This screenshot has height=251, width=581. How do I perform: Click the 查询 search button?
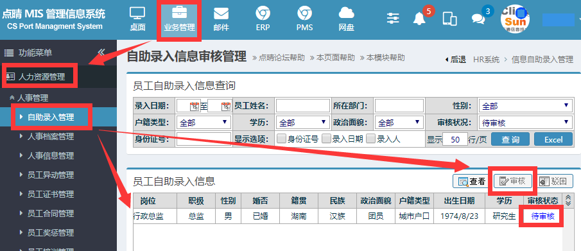510,139
